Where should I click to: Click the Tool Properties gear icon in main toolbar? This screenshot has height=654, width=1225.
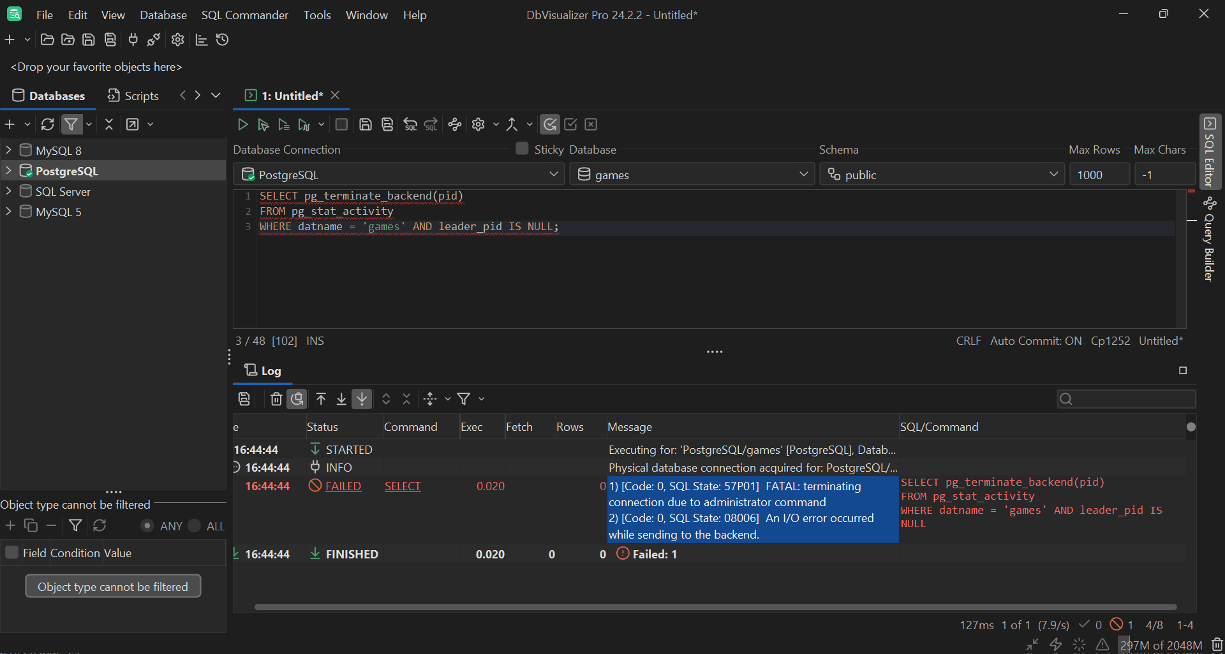pyautogui.click(x=177, y=40)
